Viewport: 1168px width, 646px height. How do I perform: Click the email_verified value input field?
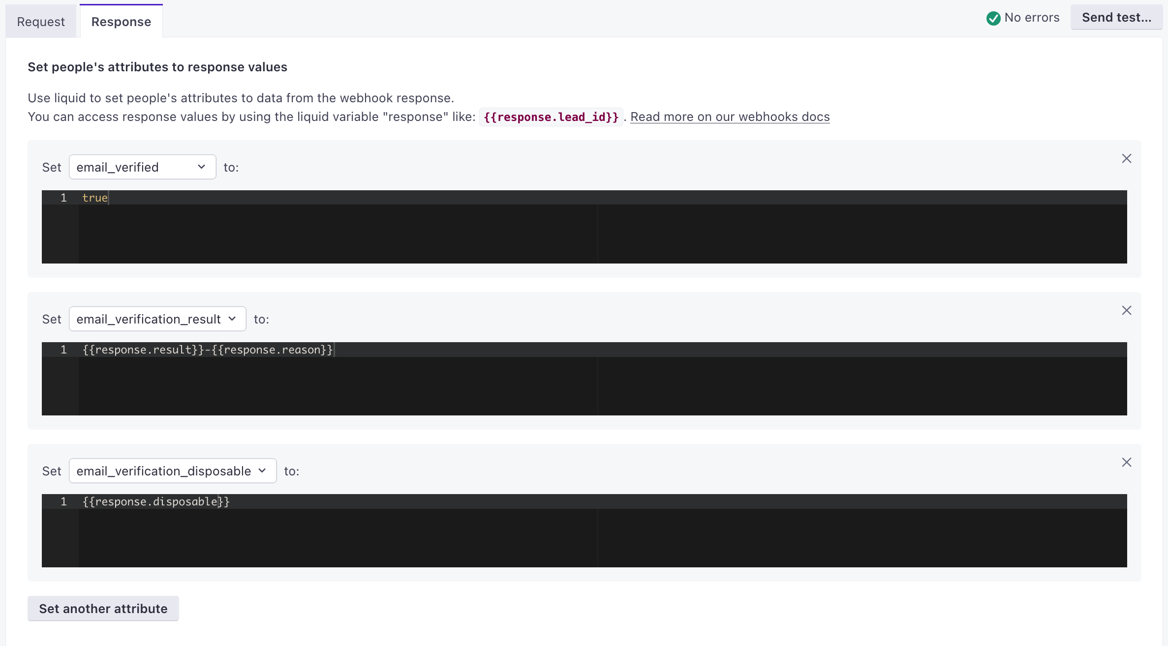584,226
